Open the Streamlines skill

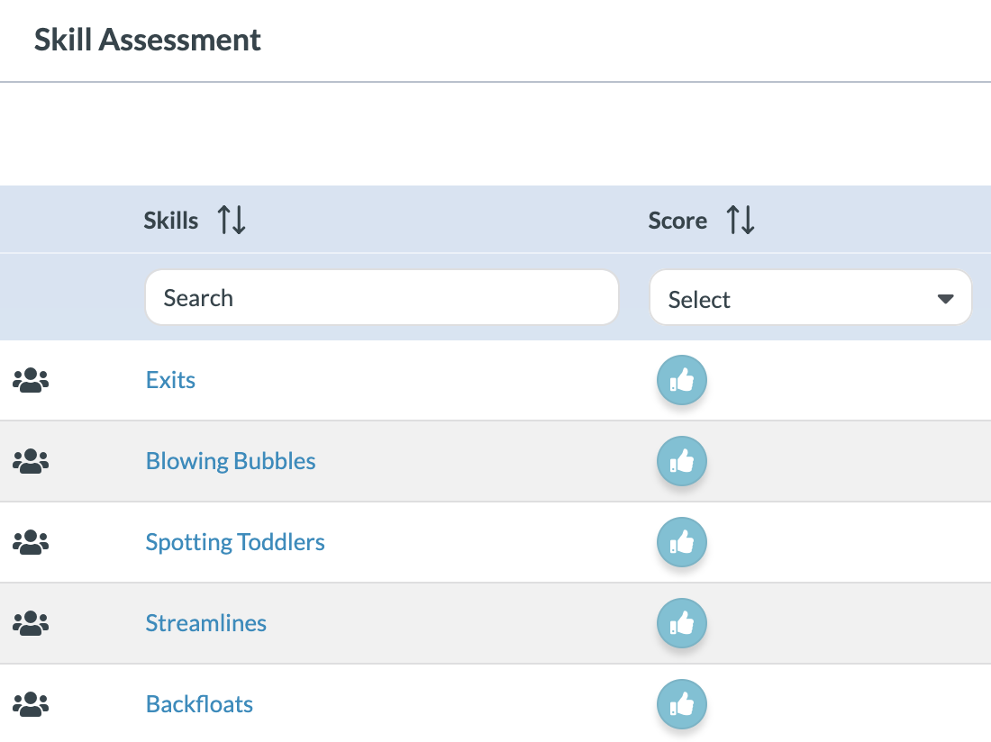click(205, 623)
